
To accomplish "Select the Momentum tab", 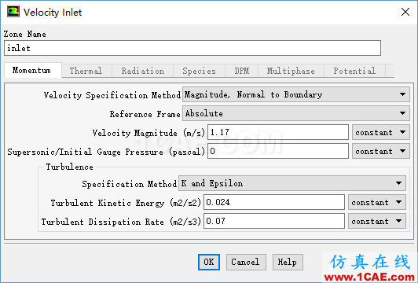I will coord(32,70).
